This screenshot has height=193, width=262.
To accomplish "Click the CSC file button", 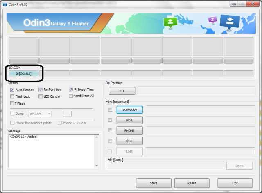I will point(129,141).
